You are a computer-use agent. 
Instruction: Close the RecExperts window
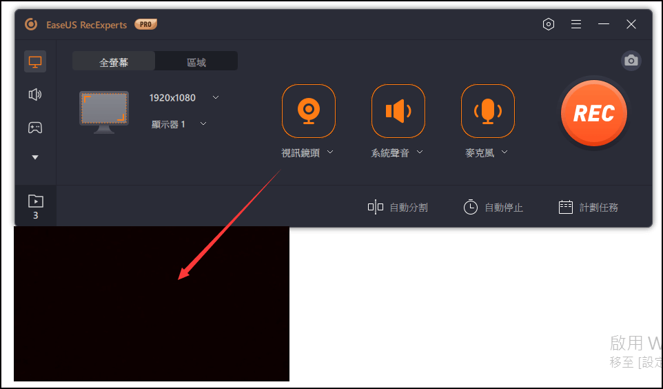point(631,24)
